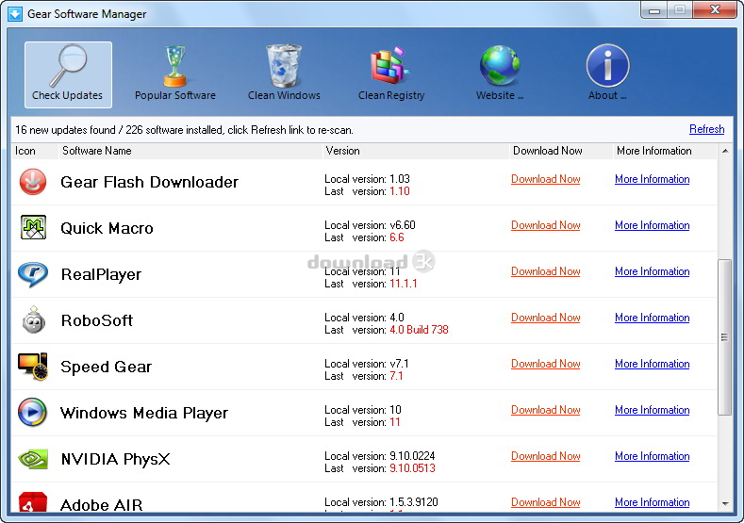Download Now for Adobe AIR
Image resolution: width=744 pixels, height=523 pixels.
546,502
